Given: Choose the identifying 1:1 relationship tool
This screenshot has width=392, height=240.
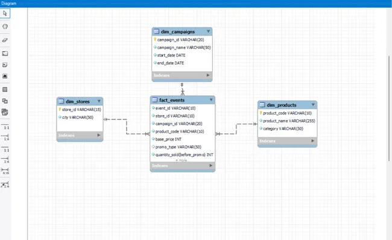Looking at the screenshot, I should [x=5, y=149].
